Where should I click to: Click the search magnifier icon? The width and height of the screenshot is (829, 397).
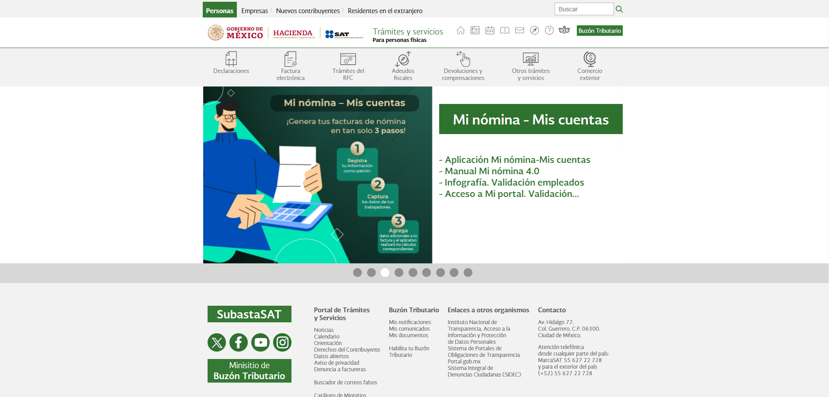coord(619,9)
